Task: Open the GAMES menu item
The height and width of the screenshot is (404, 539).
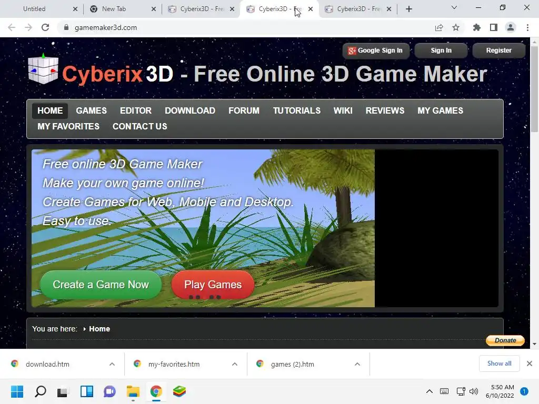Action: pyautogui.click(x=91, y=110)
